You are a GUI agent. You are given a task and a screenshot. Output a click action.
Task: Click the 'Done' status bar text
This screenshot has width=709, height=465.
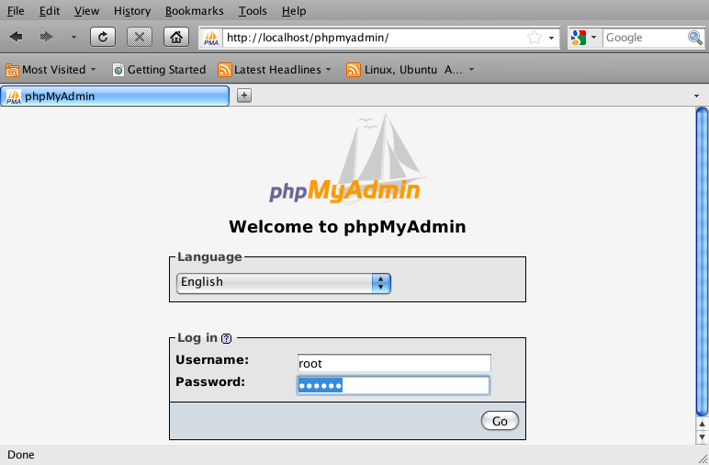pyautogui.click(x=21, y=455)
